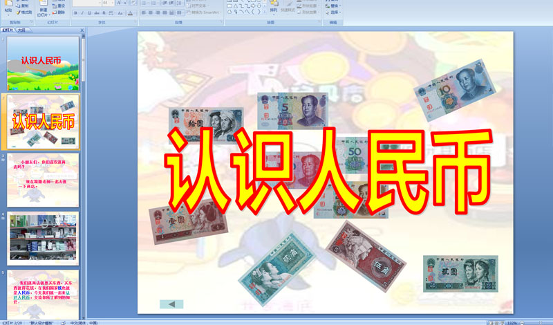This screenshot has width=553, height=325.
Task: Open the Columns menu
Action: click(180, 12)
